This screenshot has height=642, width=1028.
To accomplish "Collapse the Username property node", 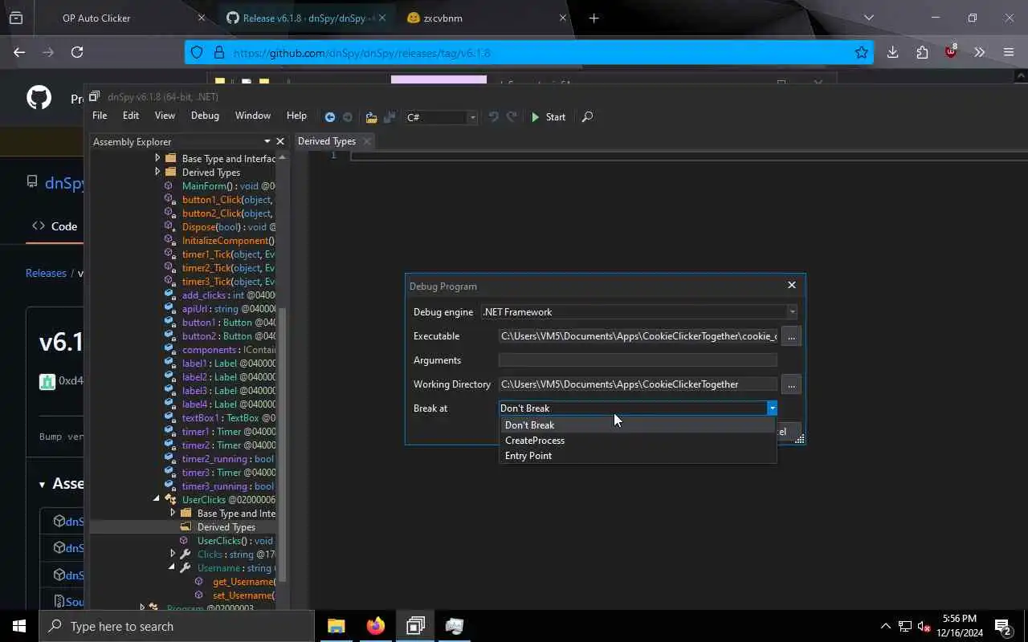I will click(173, 567).
